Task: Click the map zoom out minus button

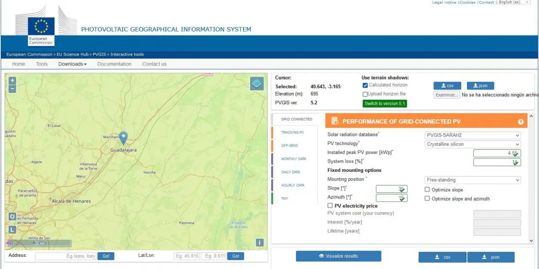Action: pyautogui.click(x=12, y=89)
